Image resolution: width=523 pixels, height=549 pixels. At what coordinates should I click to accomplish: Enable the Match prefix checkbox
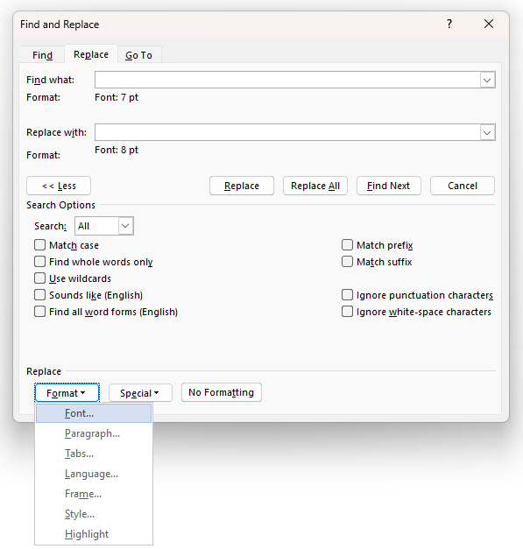347,245
